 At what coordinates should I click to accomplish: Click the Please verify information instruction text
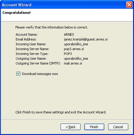pos(52,27)
